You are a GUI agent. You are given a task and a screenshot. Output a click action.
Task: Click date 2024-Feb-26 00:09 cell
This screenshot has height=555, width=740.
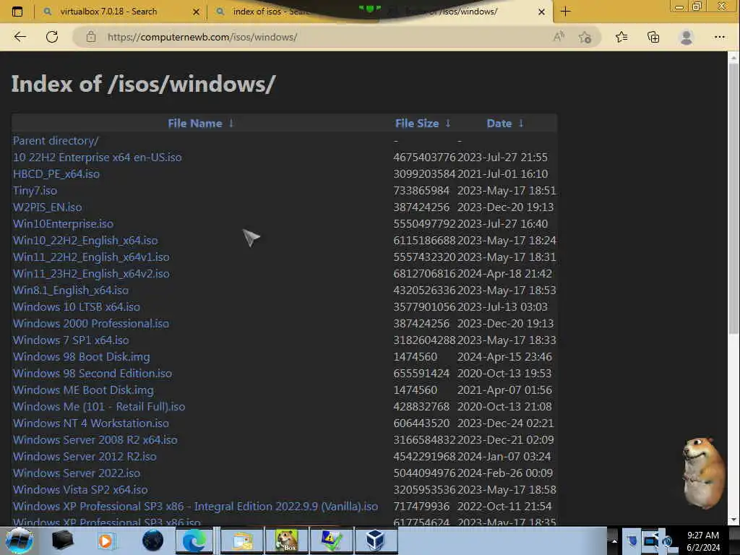(505, 473)
